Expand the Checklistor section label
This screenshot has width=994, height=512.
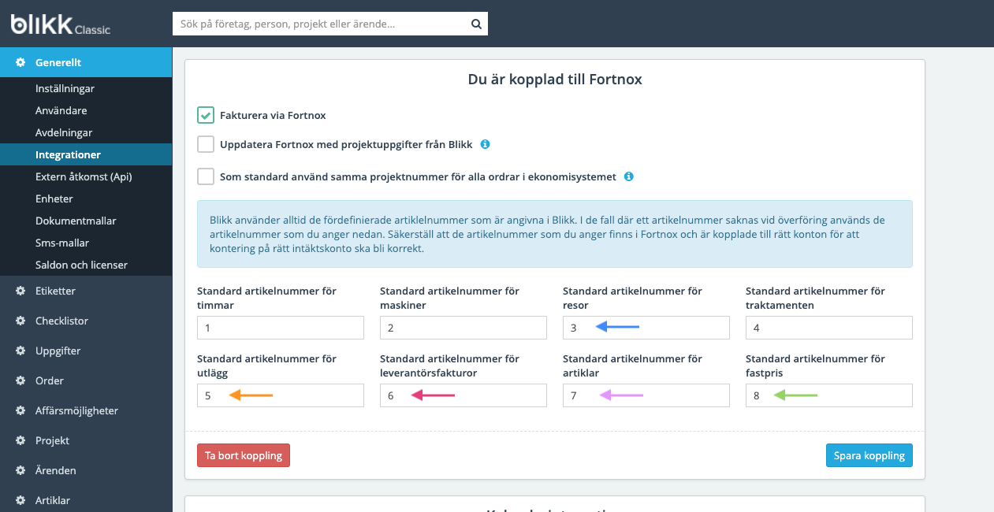(x=61, y=321)
